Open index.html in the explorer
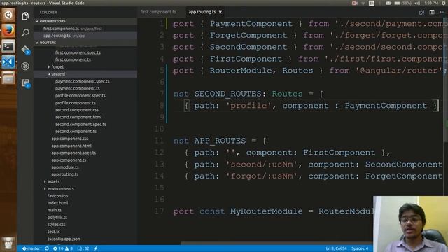 click(57, 203)
